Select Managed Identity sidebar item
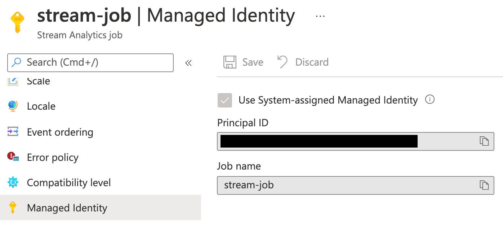The width and height of the screenshot is (503, 228). tap(67, 208)
